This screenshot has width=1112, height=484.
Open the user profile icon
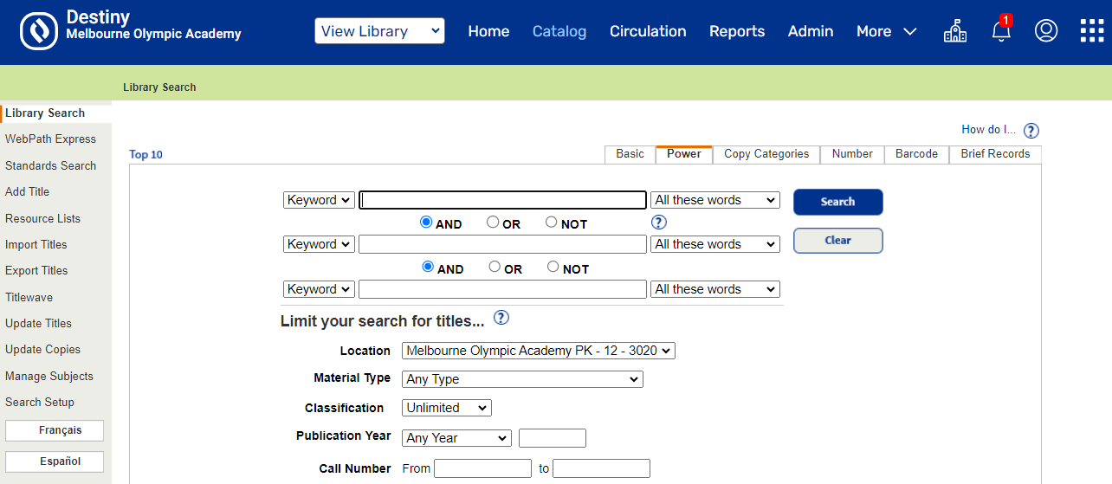(1046, 31)
